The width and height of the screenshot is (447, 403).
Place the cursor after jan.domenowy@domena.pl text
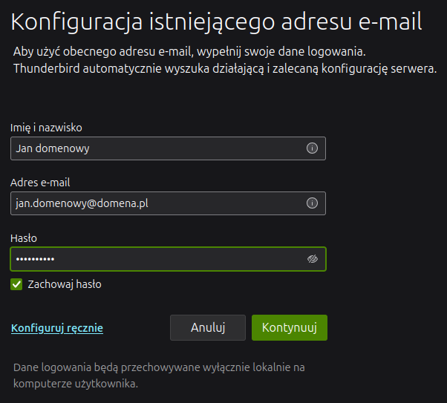click(149, 203)
